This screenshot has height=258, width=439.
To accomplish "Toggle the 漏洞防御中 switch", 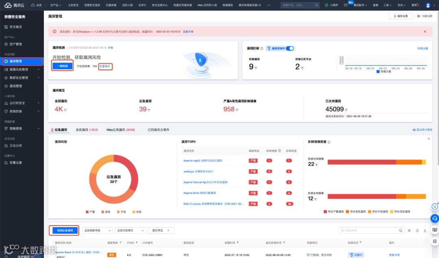I will [290, 48].
